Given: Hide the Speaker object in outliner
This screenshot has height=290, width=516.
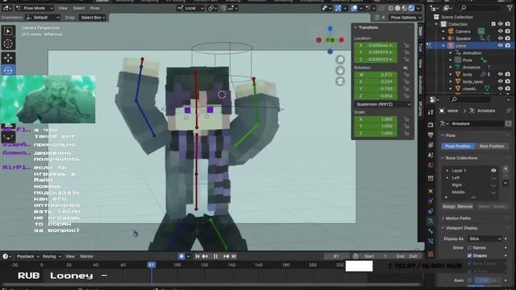Looking at the screenshot, I should coord(500,39).
